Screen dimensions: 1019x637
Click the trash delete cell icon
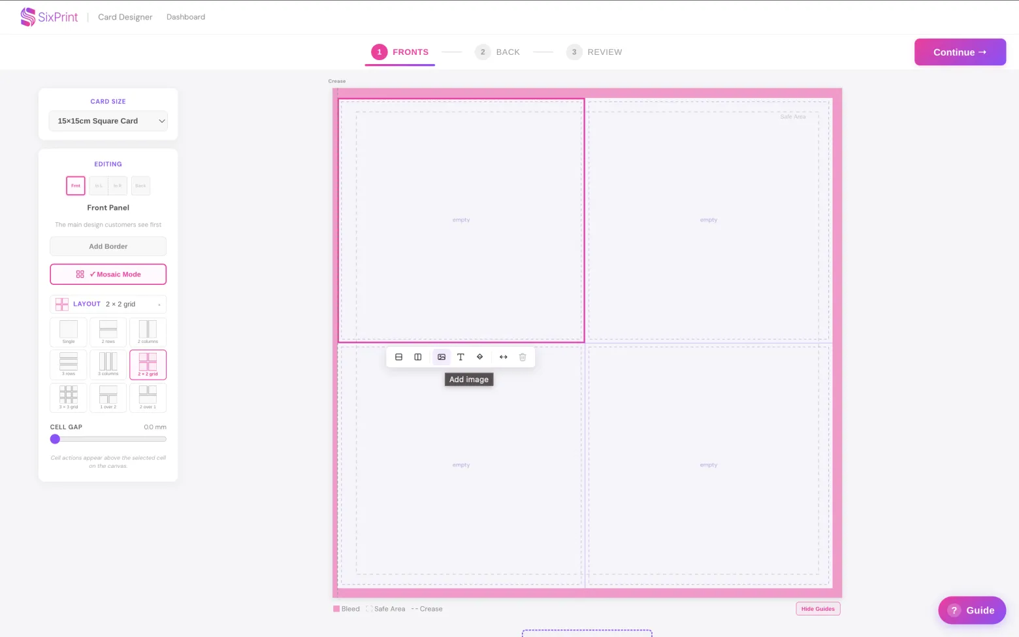523,357
